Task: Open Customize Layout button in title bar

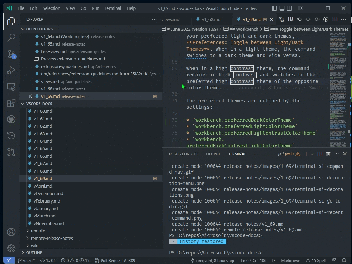Action: pyautogui.click(x=300, y=8)
